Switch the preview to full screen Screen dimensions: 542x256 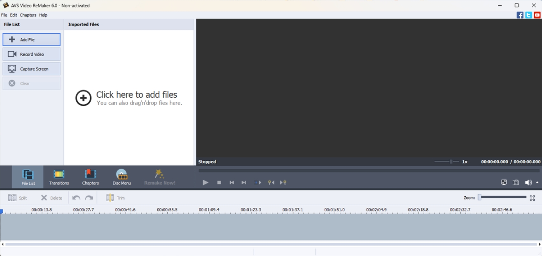[x=504, y=182]
